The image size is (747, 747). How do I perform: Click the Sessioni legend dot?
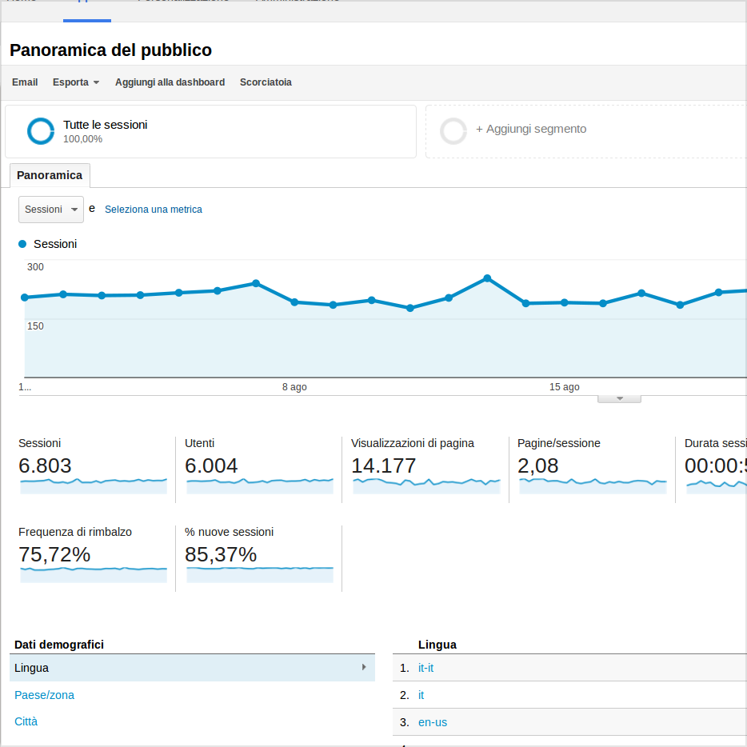pyautogui.click(x=22, y=244)
